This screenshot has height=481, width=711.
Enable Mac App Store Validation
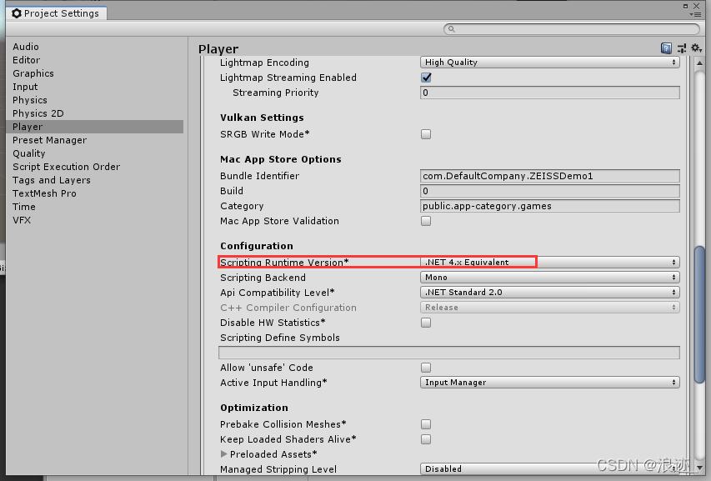(x=425, y=221)
